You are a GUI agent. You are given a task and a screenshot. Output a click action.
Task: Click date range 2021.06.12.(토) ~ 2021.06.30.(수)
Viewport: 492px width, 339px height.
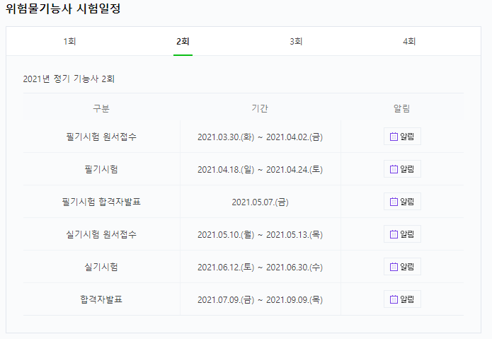click(260, 268)
